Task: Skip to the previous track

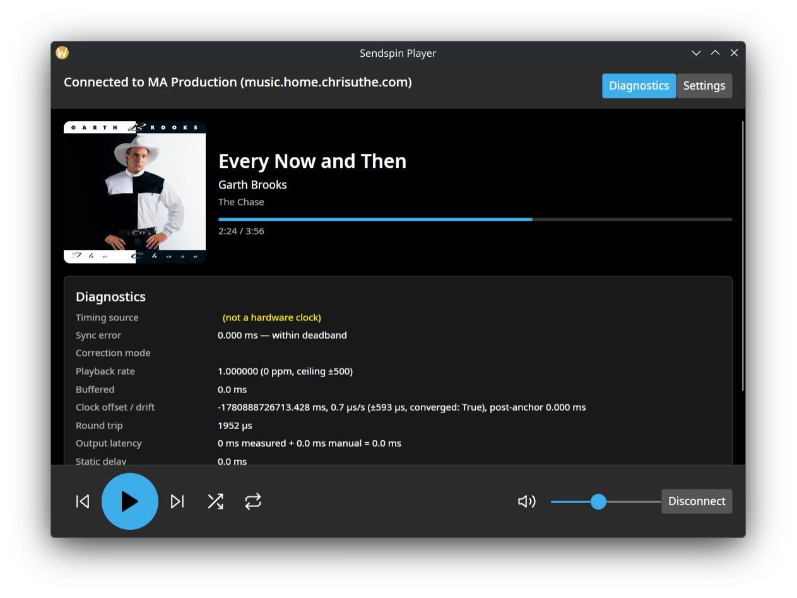Action: (x=83, y=501)
